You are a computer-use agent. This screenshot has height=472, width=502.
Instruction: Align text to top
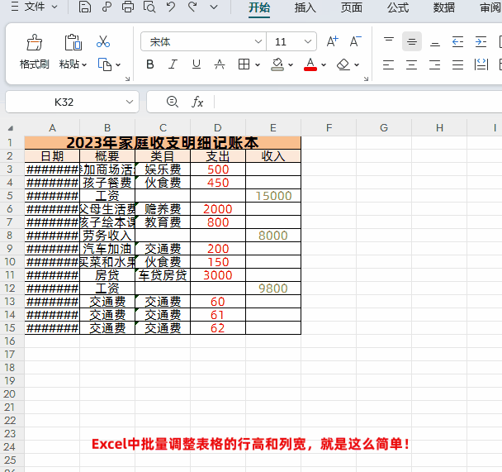click(389, 41)
